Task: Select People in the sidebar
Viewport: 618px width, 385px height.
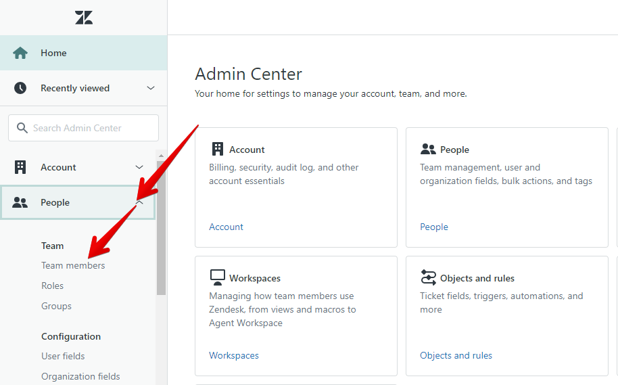Action: pyautogui.click(x=78, y=202)
